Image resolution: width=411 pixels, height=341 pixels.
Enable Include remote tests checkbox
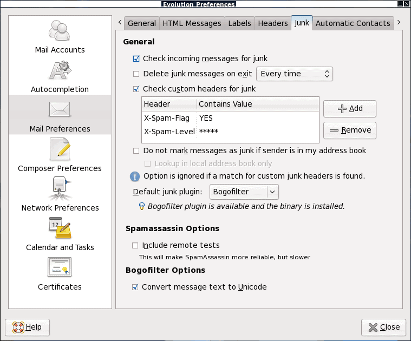pos(135,246)
